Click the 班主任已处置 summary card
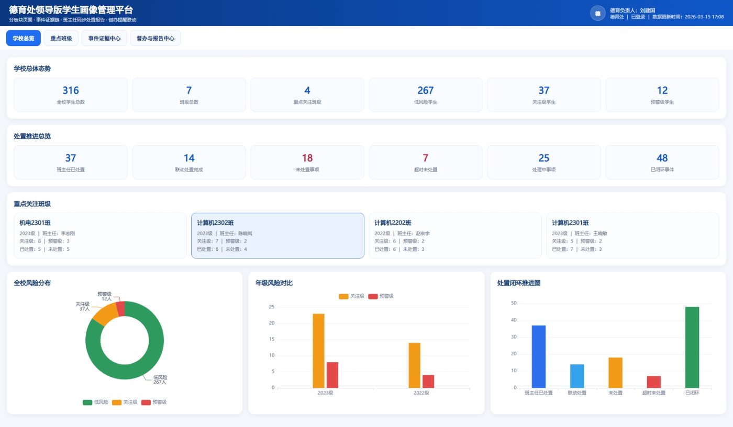This screenshot has height=427, width=733. [71, 163]
